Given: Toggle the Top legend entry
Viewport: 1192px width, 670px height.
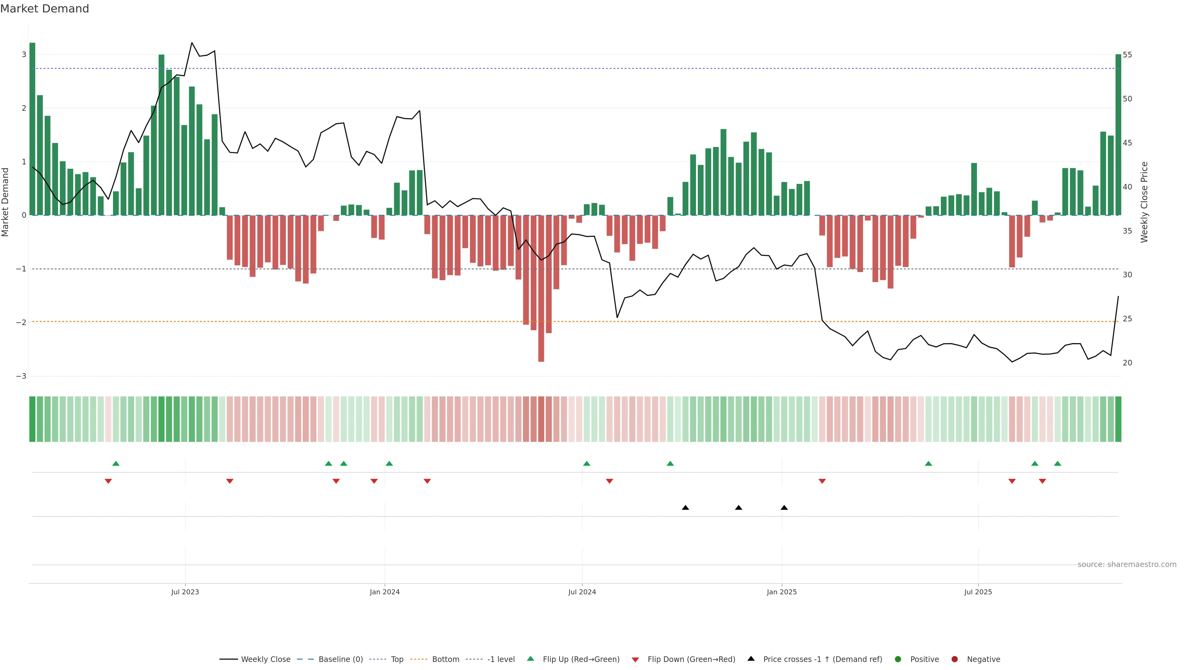Looking at the screenshot, I should click(397, 659).
